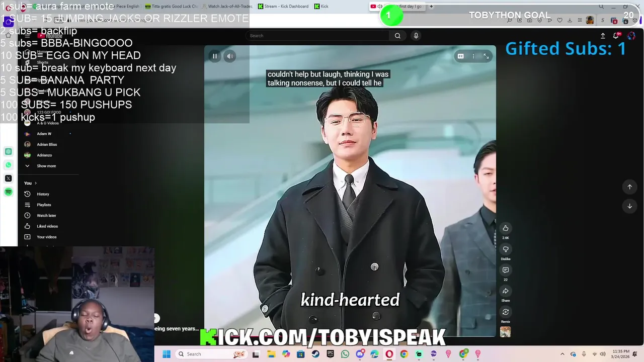Open WhatsApp in the Opera sidebar
Viewport: 644px width, 362px height.
tap(9, 165)
